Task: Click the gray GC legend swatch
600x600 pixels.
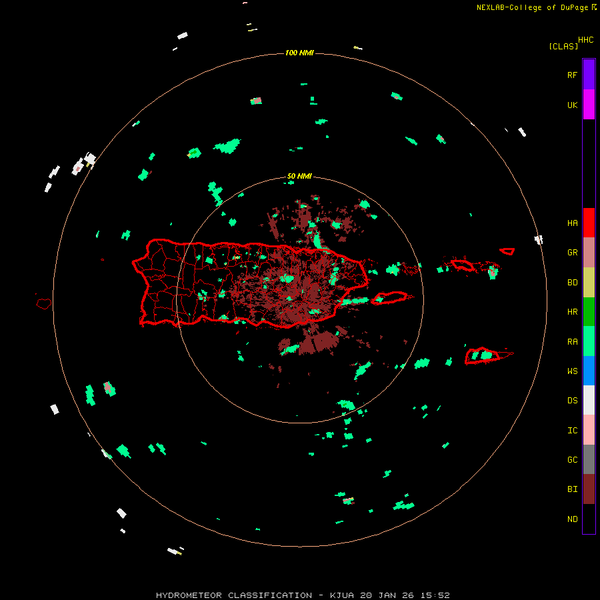Action: 589,459
